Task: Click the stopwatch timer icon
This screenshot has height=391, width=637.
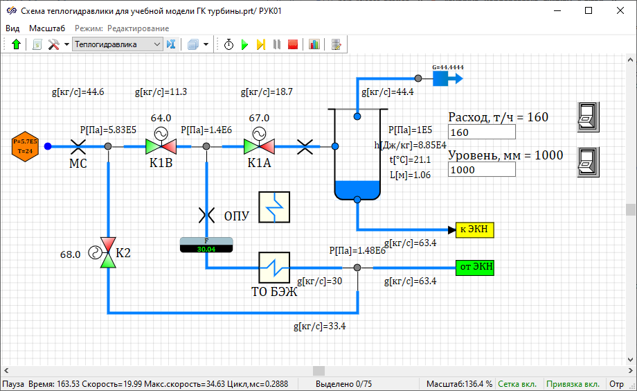Action: pos(228,44)
